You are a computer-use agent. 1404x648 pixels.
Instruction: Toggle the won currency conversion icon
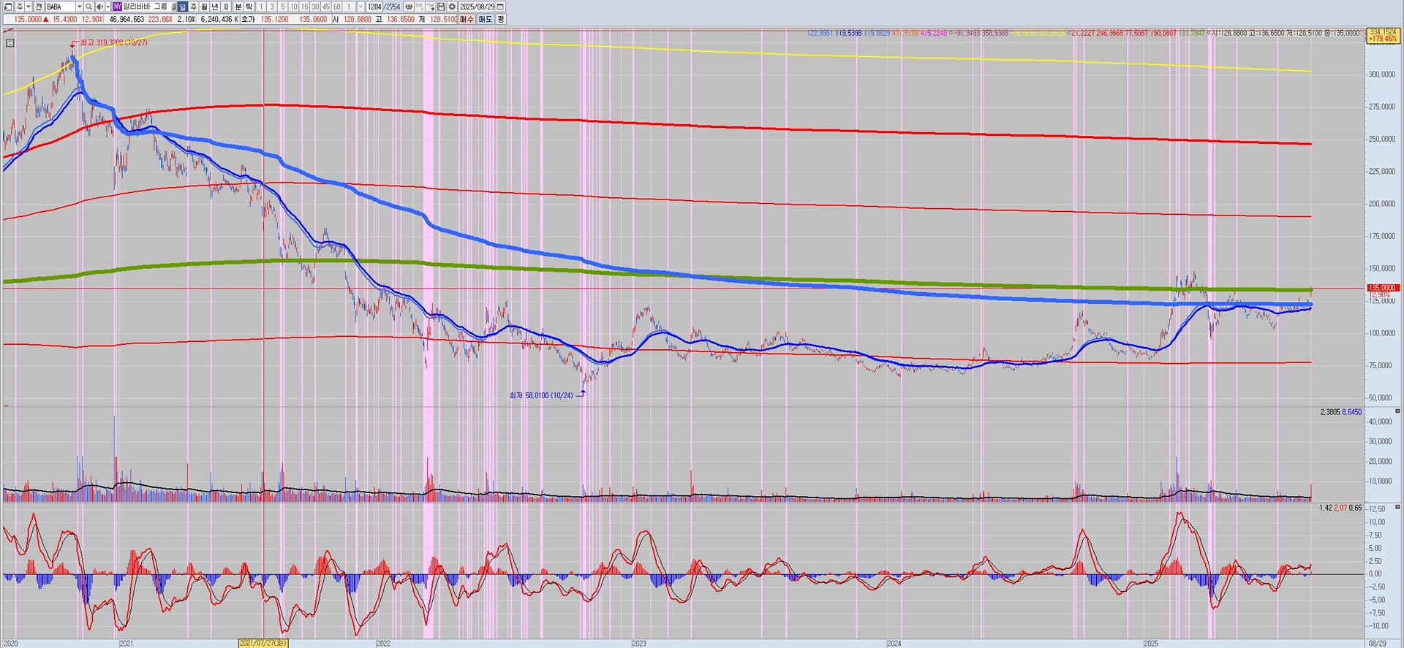coord(409,7)
